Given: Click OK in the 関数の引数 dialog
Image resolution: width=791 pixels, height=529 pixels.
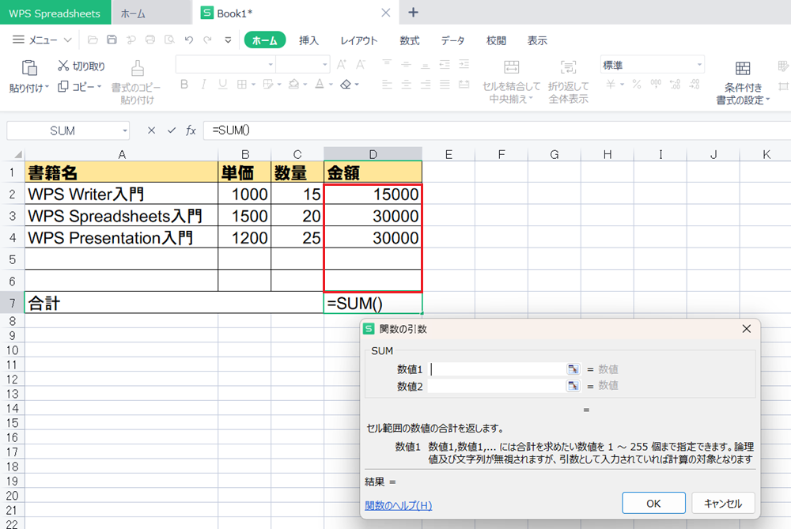Looking at the screenshot, I should coord(653,503).
